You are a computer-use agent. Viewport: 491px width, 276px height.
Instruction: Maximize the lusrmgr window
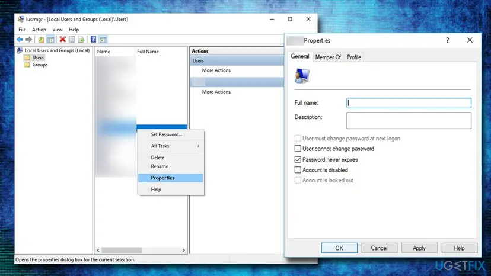point(290,19)
